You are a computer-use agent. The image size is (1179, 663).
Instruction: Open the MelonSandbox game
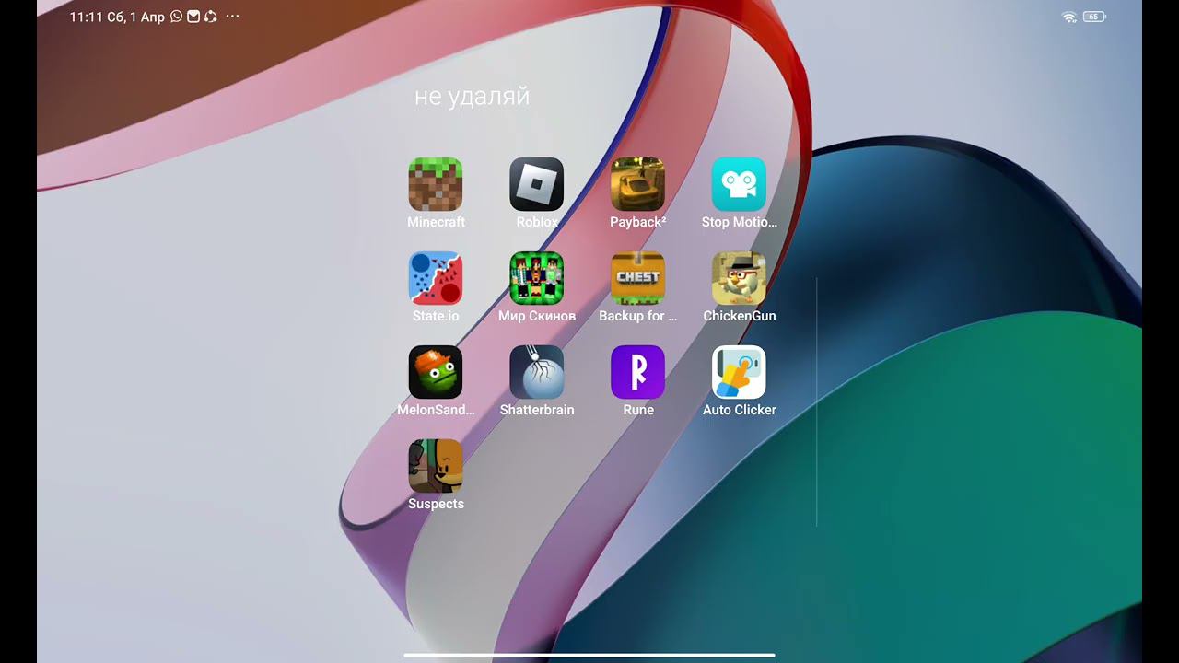pos(436,372)
